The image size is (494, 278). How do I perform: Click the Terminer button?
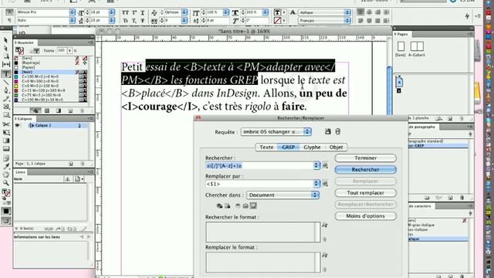[365, 158]
